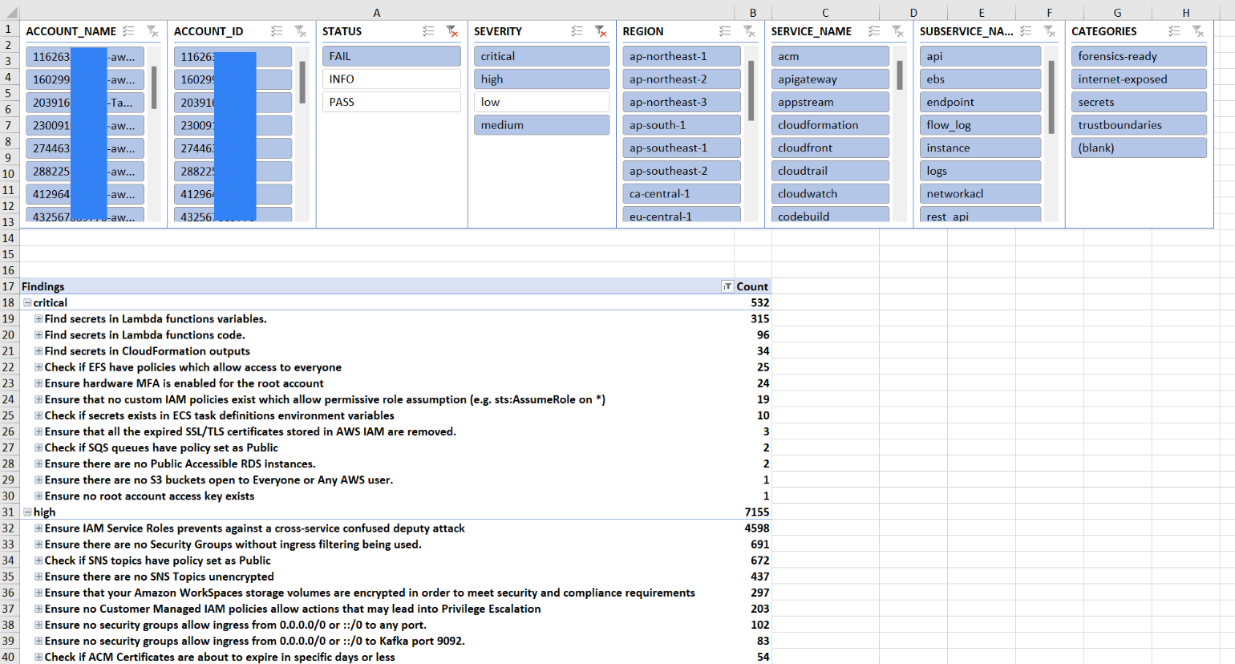Click the multi-select icon on ACCOUNT_NAME slicer
Image resolution: width=1235 pixels, height=664 pixels.
(129, 30)
